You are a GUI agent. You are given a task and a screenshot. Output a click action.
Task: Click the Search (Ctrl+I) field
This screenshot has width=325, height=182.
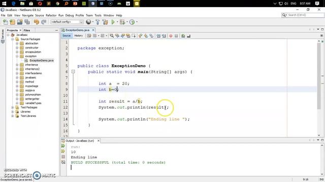[x=303, y=15]
